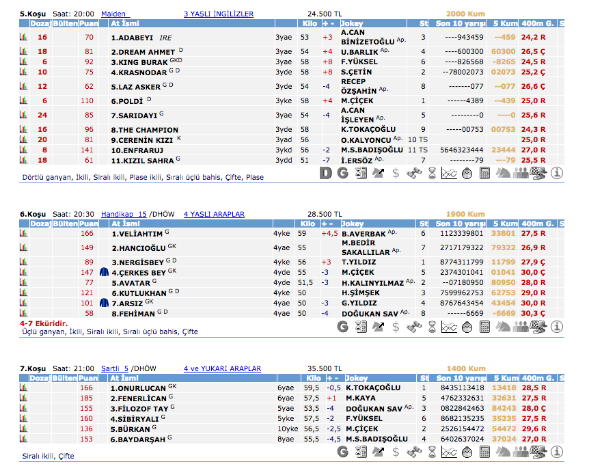The height and width of the screenshot is (475, 589).
Task: Click the bar chart icon beside 1.ADABEYI
Action: [24, 38]
